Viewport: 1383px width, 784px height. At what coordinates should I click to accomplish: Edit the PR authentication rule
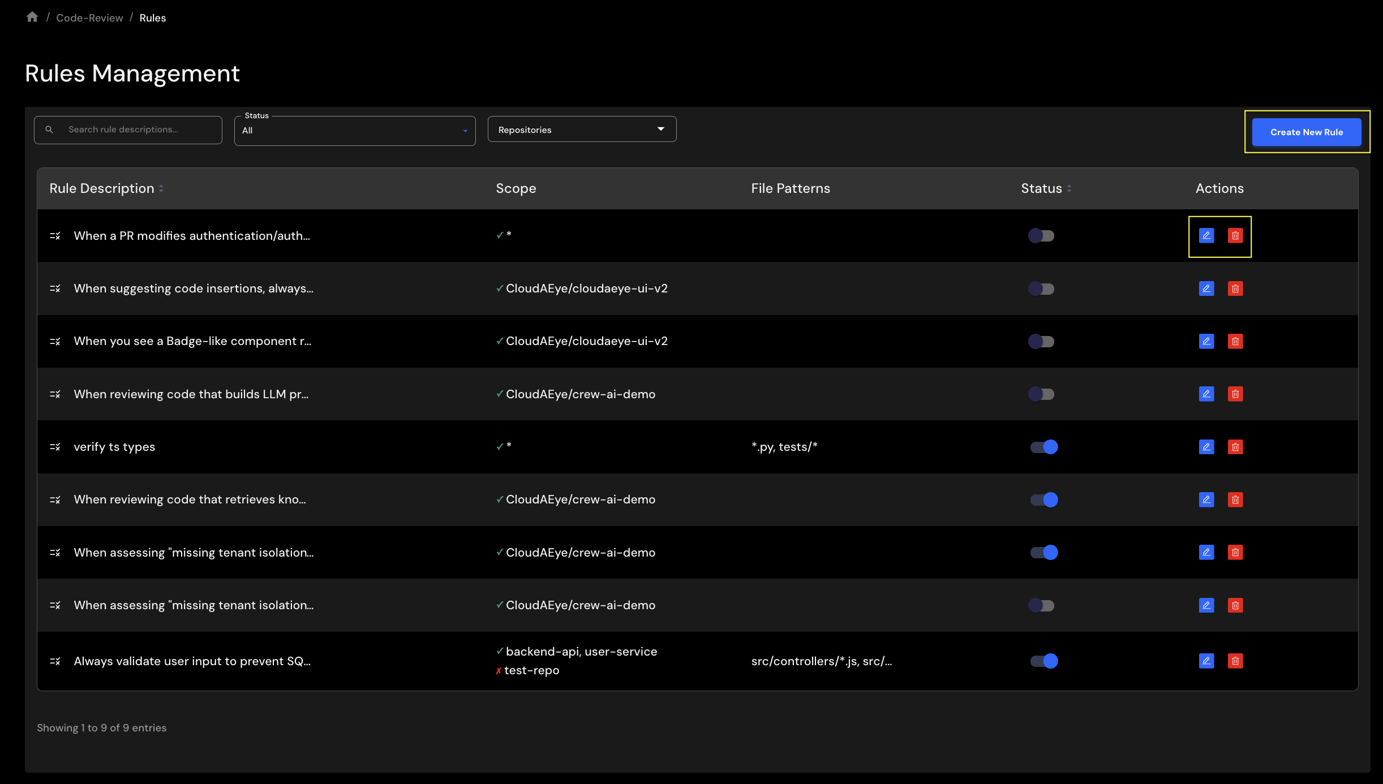coord(1206,235)
